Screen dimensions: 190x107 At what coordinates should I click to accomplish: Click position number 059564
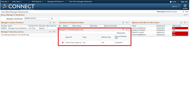click(4, 28)
